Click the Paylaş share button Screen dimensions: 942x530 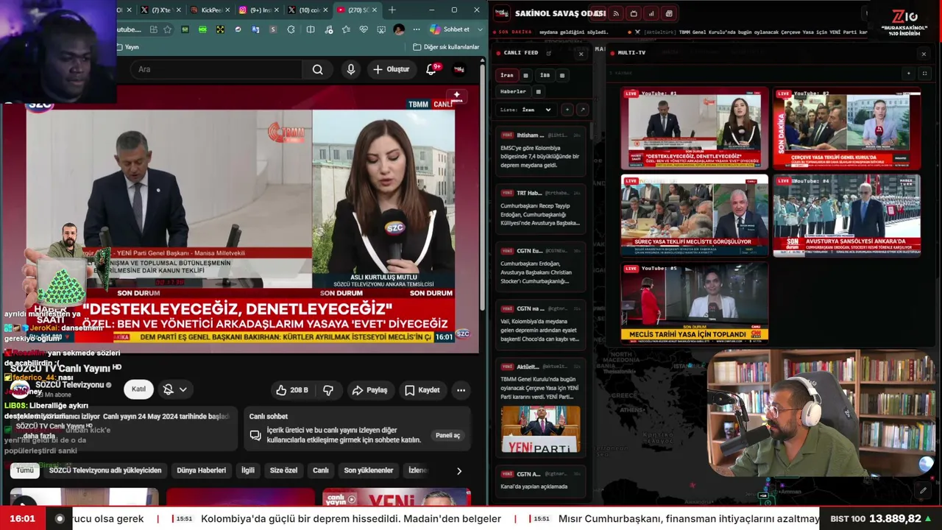(x=369, y=390)
